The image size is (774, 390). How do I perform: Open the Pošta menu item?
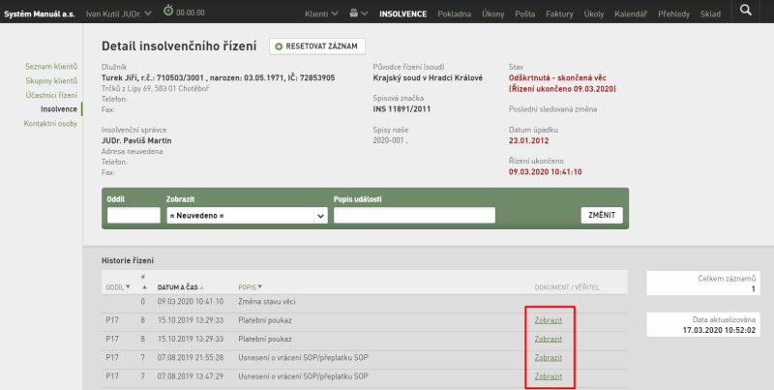524,14
